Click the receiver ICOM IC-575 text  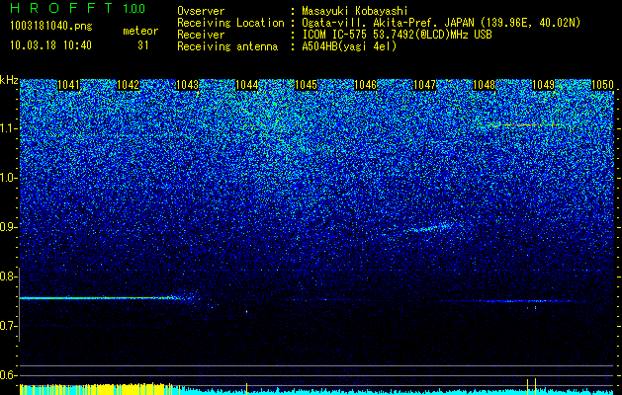[397, 35]
